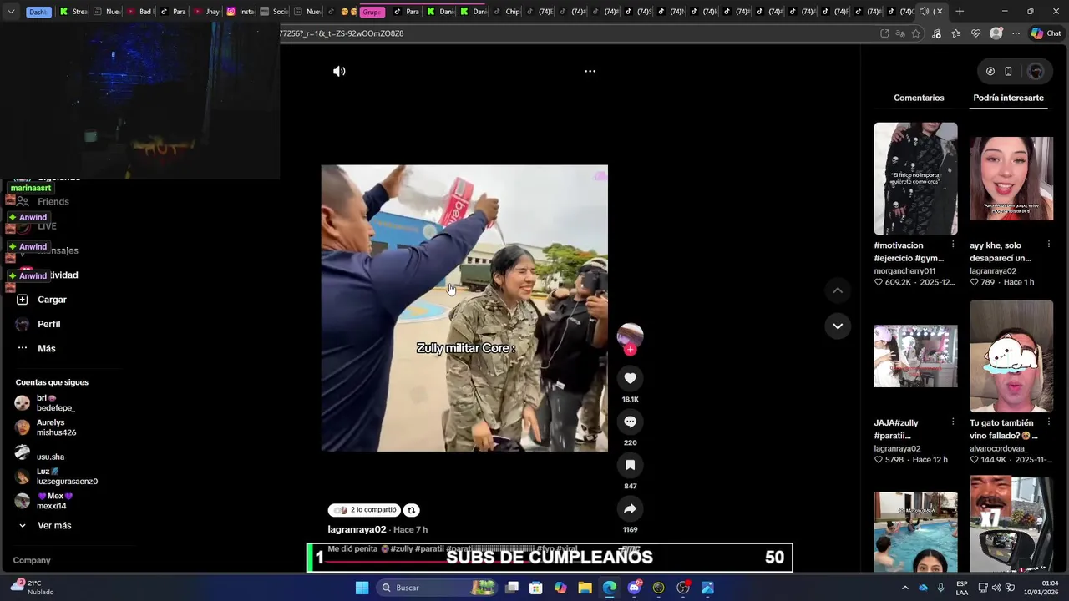Screen dimensions: 1069x601
Task: Visit alvarocordovaa_ profile link
Action: [x=999, y=448]
